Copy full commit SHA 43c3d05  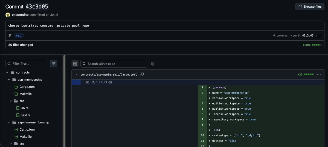click(318, 35)
